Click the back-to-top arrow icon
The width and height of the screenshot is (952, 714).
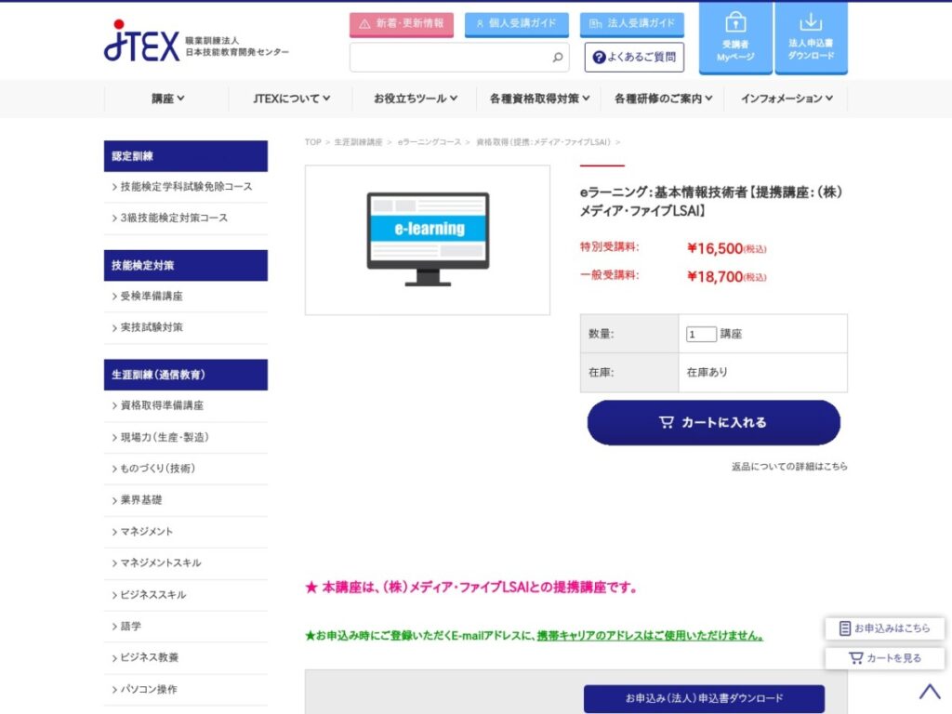click(x=930, y=692)
